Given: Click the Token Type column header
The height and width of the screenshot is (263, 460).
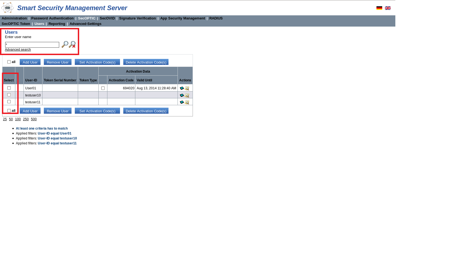Looking at the screenshot, I should pos(88,80).
